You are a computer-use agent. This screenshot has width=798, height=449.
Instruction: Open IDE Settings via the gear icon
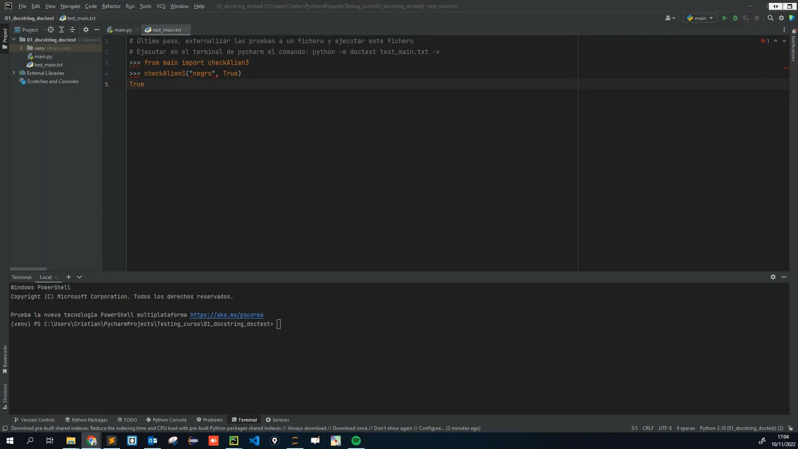[x=782, y=18]
